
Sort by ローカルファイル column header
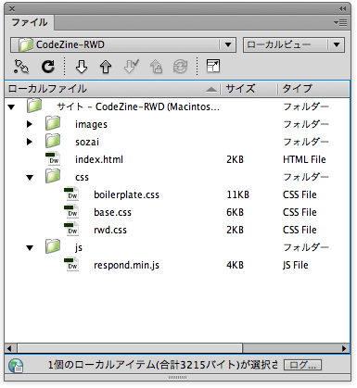[x=113, y=89]
